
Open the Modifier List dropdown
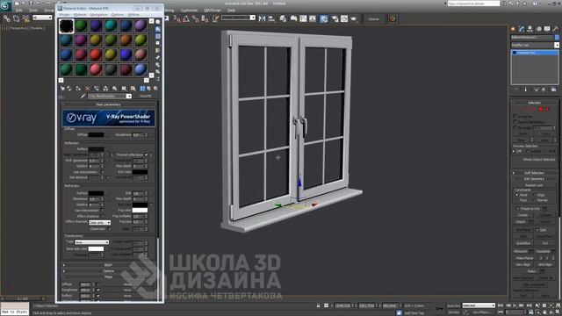click(535, 45)
